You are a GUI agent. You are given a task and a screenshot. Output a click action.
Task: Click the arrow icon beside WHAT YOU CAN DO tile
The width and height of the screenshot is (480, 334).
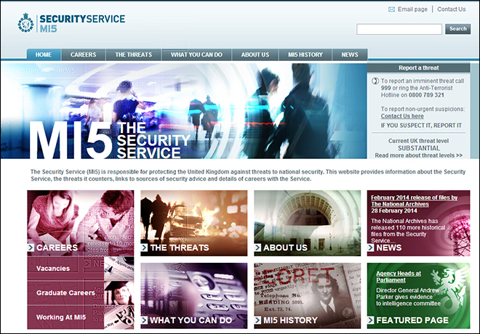(x=144, y=320)
